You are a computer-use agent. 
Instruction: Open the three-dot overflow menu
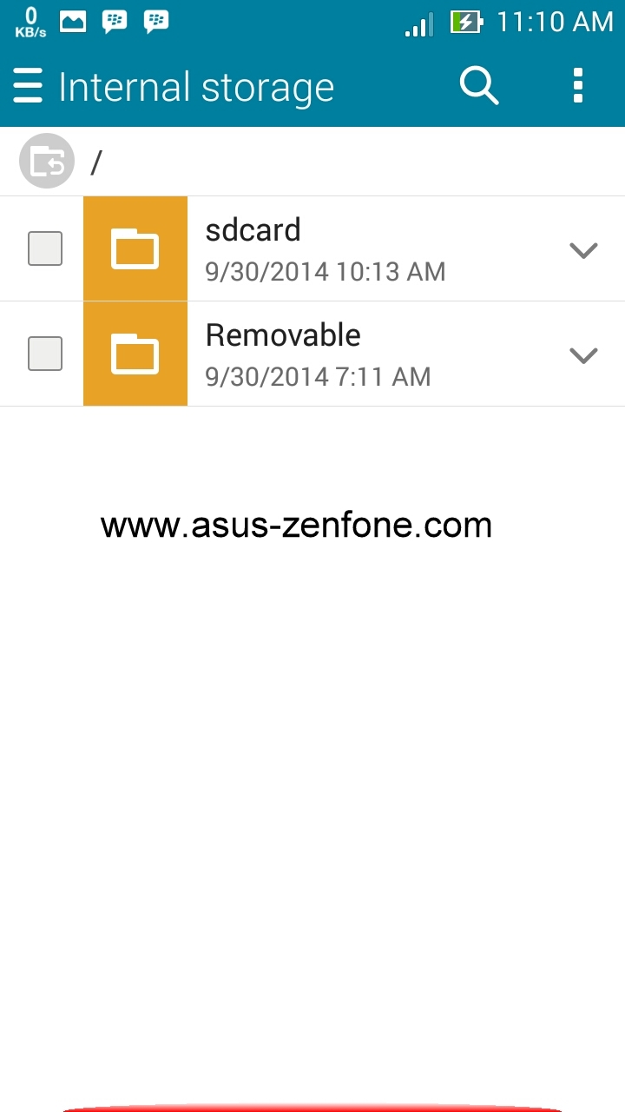578,86
